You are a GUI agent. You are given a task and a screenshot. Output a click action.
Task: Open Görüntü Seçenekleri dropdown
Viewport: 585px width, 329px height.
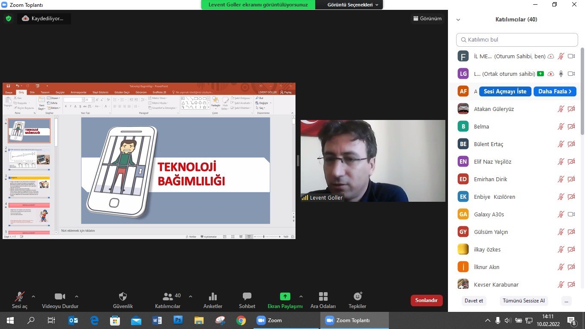pyautogui.click(x=353, y=5)
